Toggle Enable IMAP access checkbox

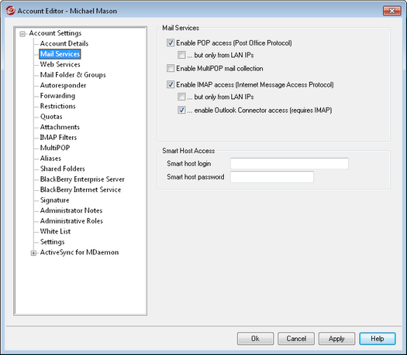[171, 84]
